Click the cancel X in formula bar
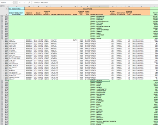Viewport: 158px width, 125px height. (x=20, y=3)
